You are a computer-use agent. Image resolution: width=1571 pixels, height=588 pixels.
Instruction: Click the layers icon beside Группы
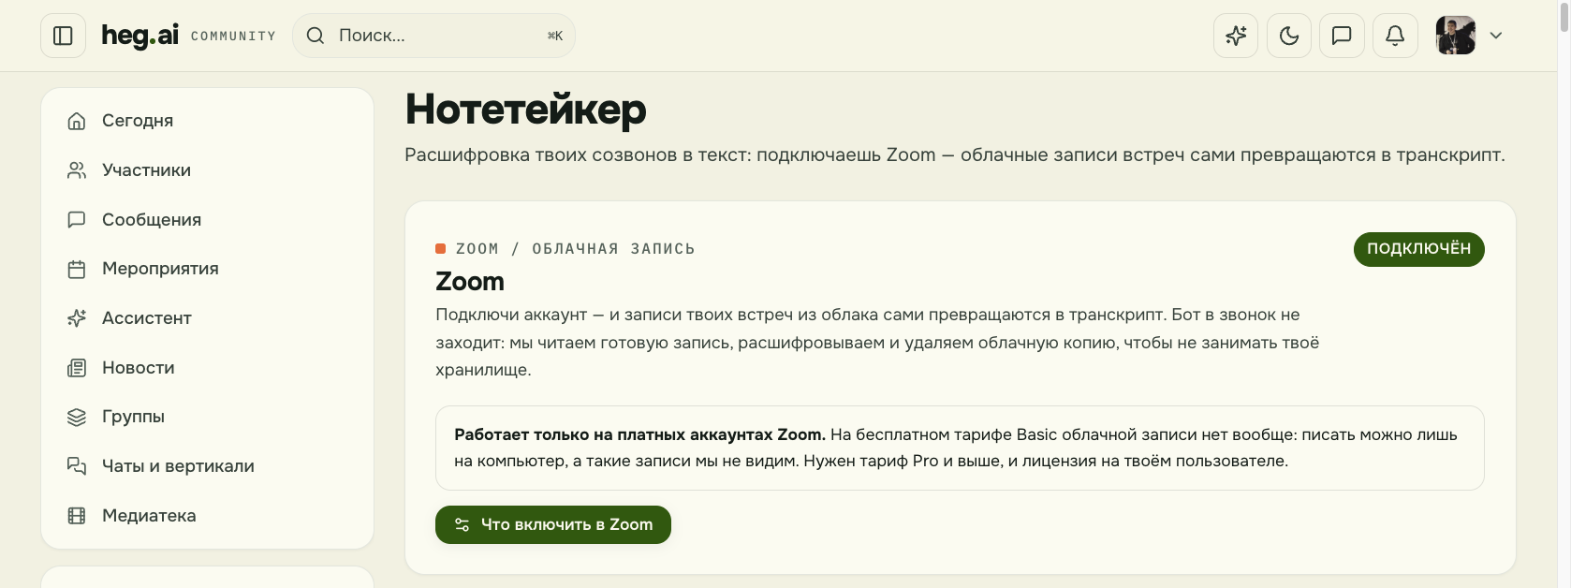(x=77, y=417)
